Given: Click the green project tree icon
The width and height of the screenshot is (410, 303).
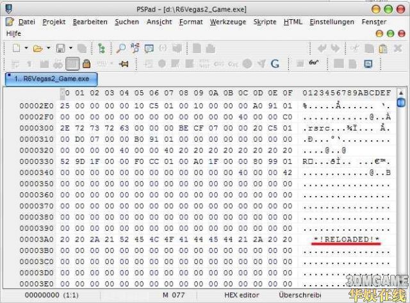Looking at the screenshot, I should [x=101, y=48].
